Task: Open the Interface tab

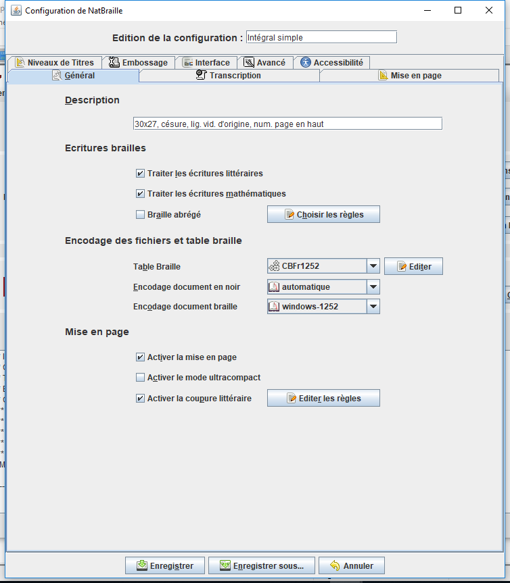Action: [206, 62]
